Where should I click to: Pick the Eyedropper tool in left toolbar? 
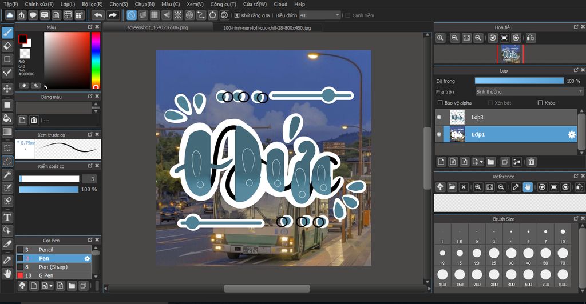click(7, 260)
